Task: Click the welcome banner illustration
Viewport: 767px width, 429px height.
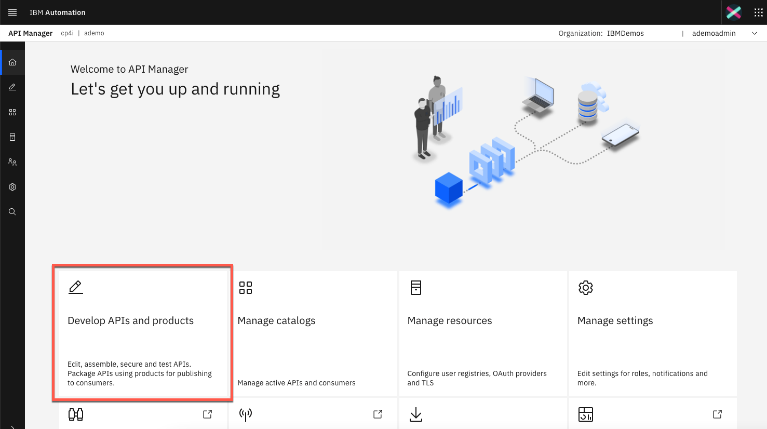Action: pos(523,150)
